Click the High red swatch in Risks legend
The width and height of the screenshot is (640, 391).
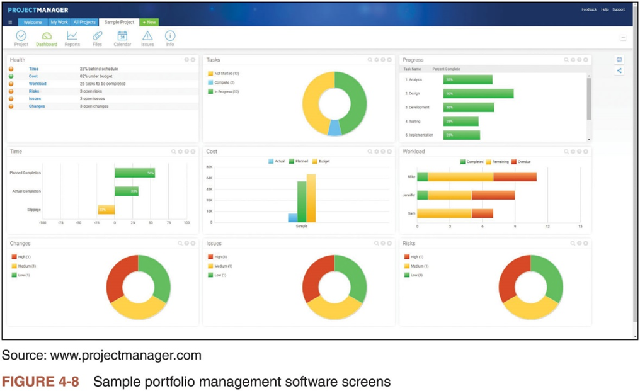coord(406,257)
